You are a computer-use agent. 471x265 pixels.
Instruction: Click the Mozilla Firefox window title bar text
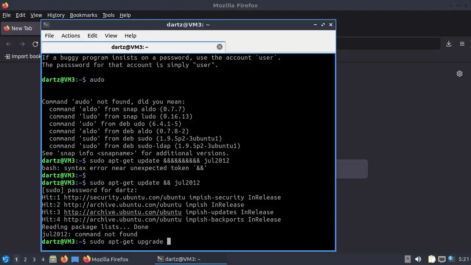pos(235,5)
